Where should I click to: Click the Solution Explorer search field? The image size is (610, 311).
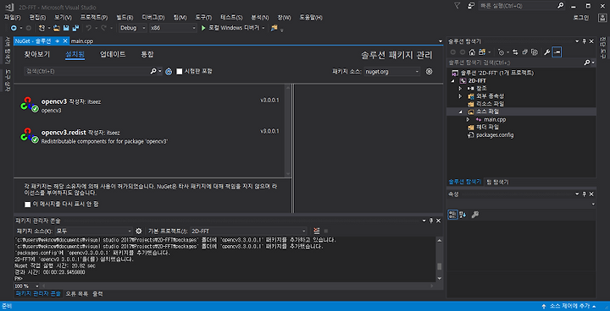tap(516, 63)
